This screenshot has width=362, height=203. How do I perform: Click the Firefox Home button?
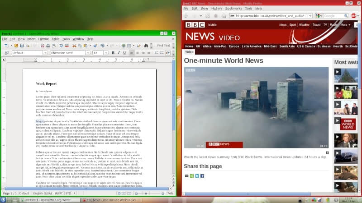pyautogui.click(x=224, y=16)
